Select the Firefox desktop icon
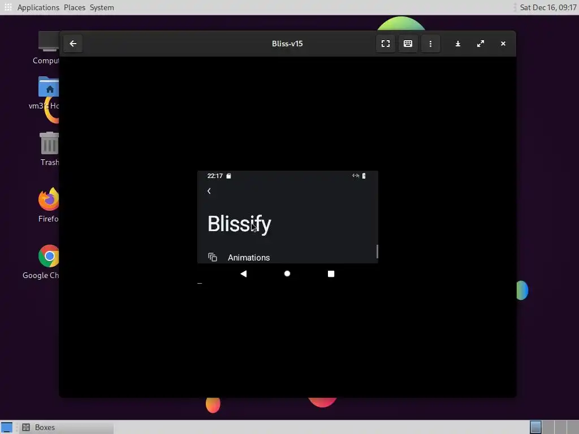The width and height of the screenshot is (579, 434). (49, 205)
